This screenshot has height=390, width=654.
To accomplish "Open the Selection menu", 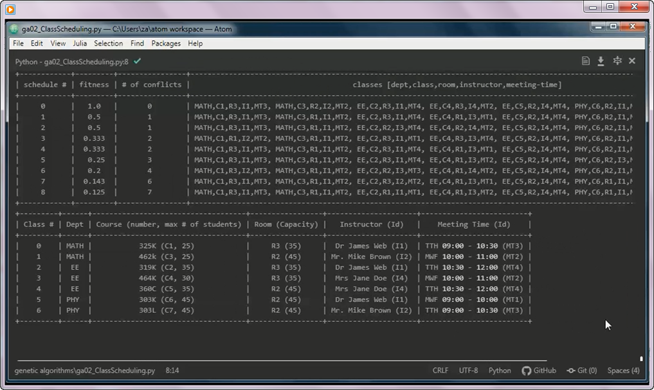I will [108, 43].
